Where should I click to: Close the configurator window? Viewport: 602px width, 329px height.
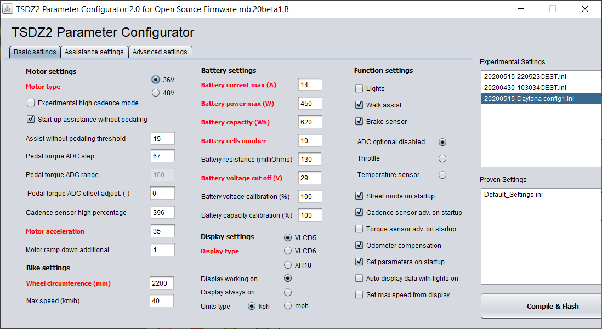point(584,8)
